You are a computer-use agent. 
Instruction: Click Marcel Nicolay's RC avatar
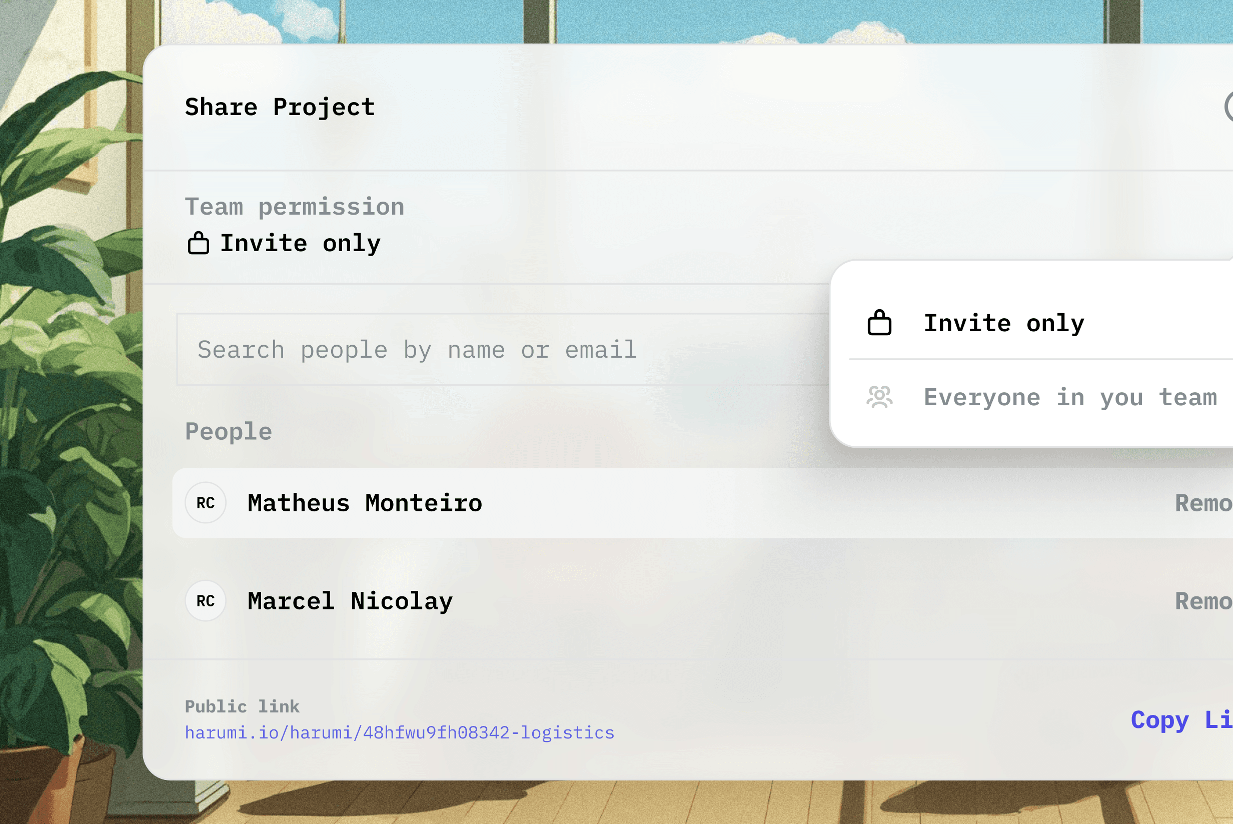coord(206,601)
